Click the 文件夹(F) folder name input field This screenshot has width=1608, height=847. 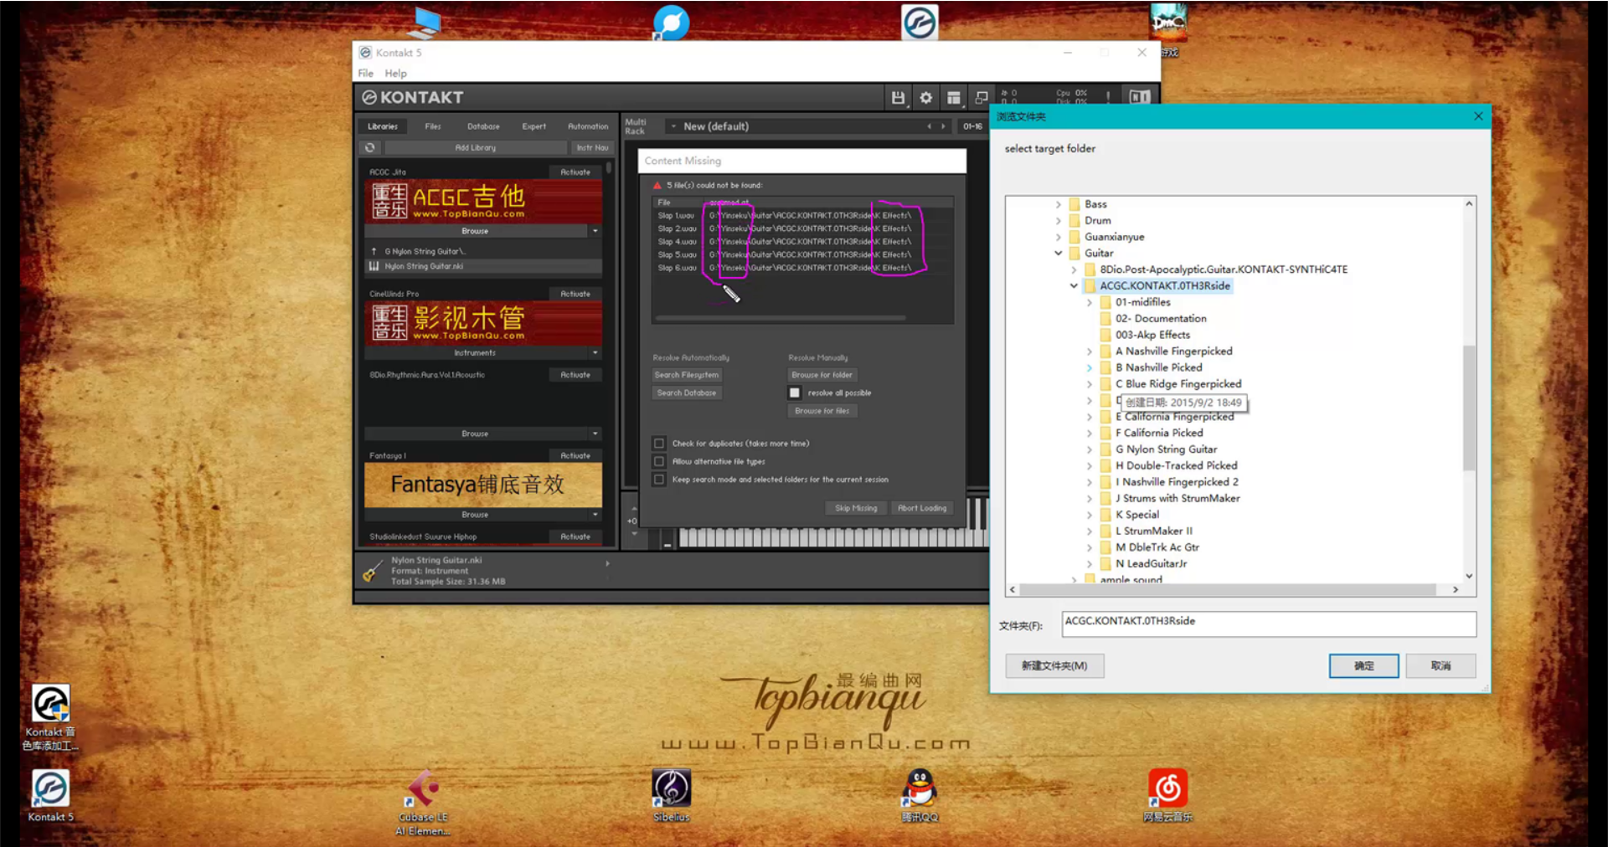click(x=1269, y=624)
